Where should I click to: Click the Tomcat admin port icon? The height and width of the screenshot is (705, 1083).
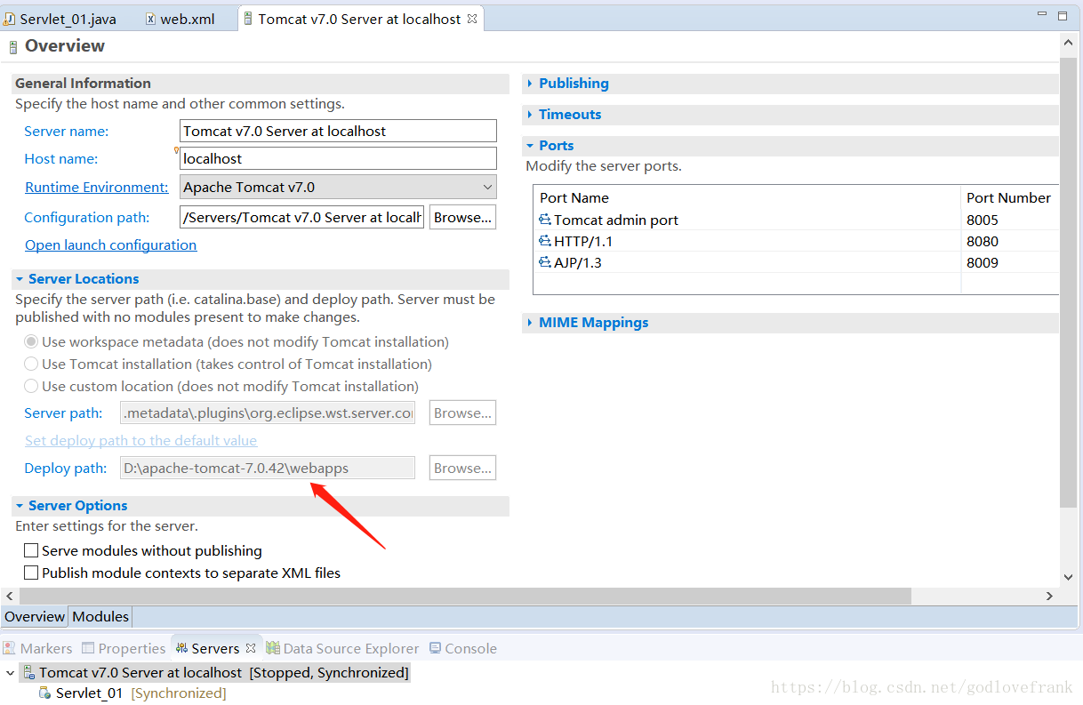click(545, 220)
